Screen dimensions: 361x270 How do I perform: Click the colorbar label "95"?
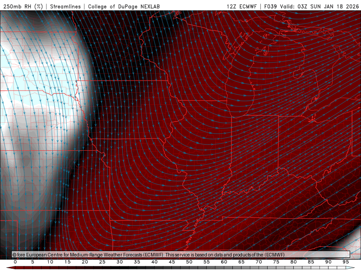(x=346, y=262)
